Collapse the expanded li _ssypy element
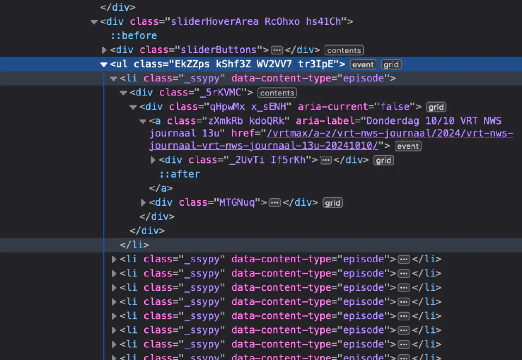The image size is (522, 360). point(114,79)
